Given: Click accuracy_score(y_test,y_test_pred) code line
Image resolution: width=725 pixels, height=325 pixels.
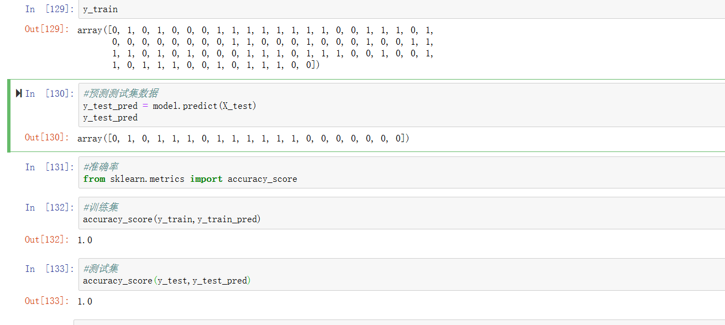Looking at the screenshot, I should pyautogui.click(x=167, y=281).
